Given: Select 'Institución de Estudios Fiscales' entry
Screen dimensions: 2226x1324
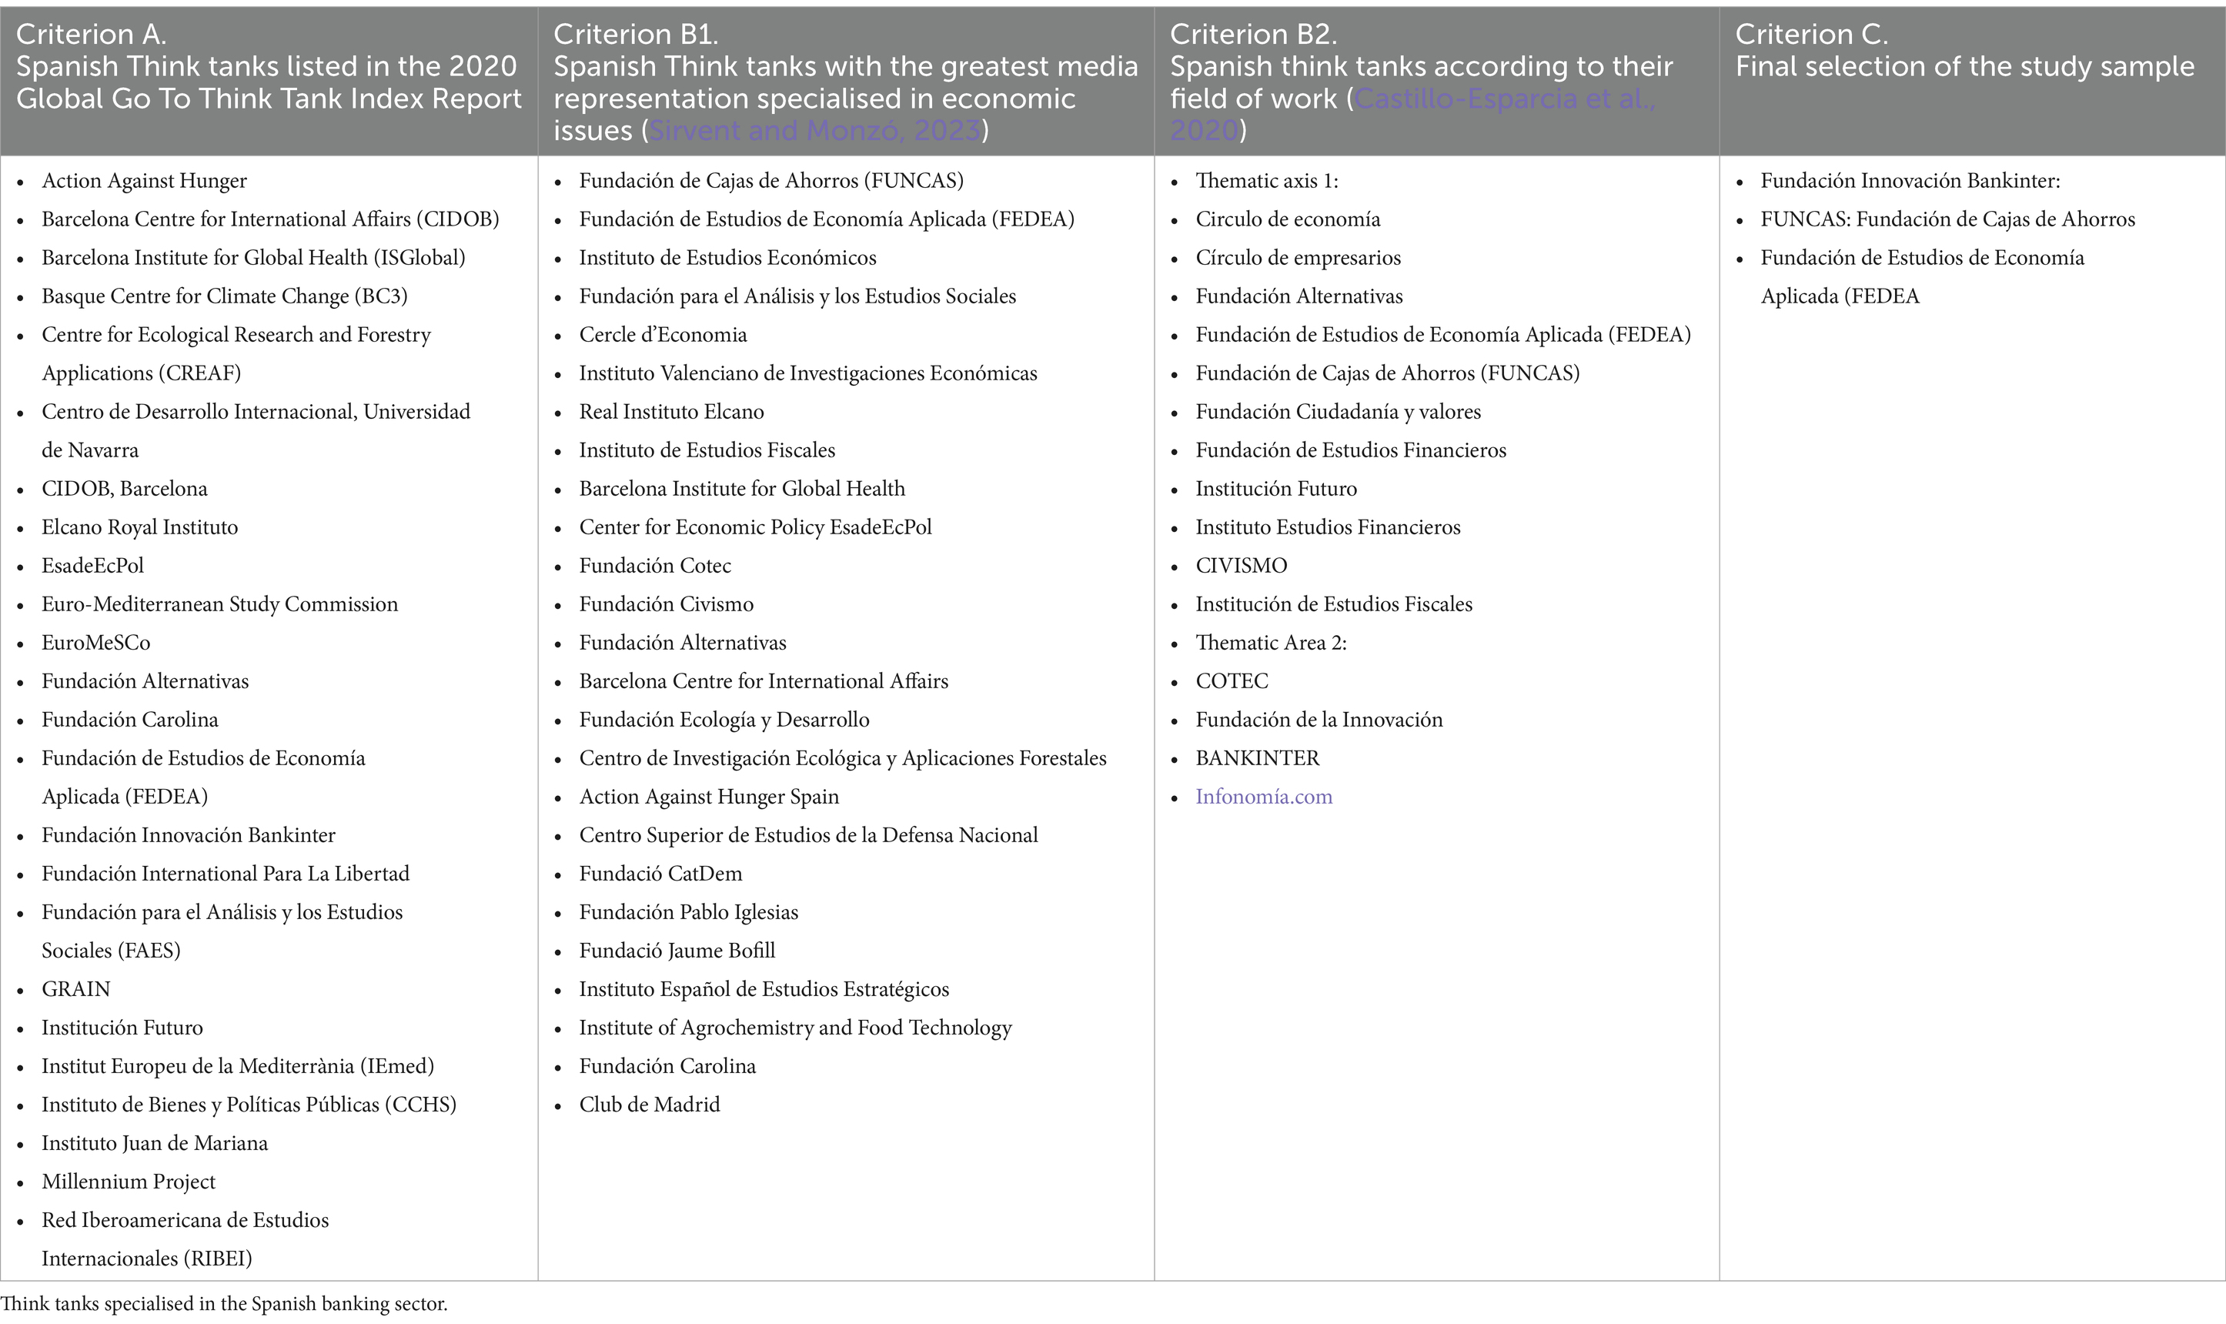Looking at the screenshot, I should coord(1333,604).
